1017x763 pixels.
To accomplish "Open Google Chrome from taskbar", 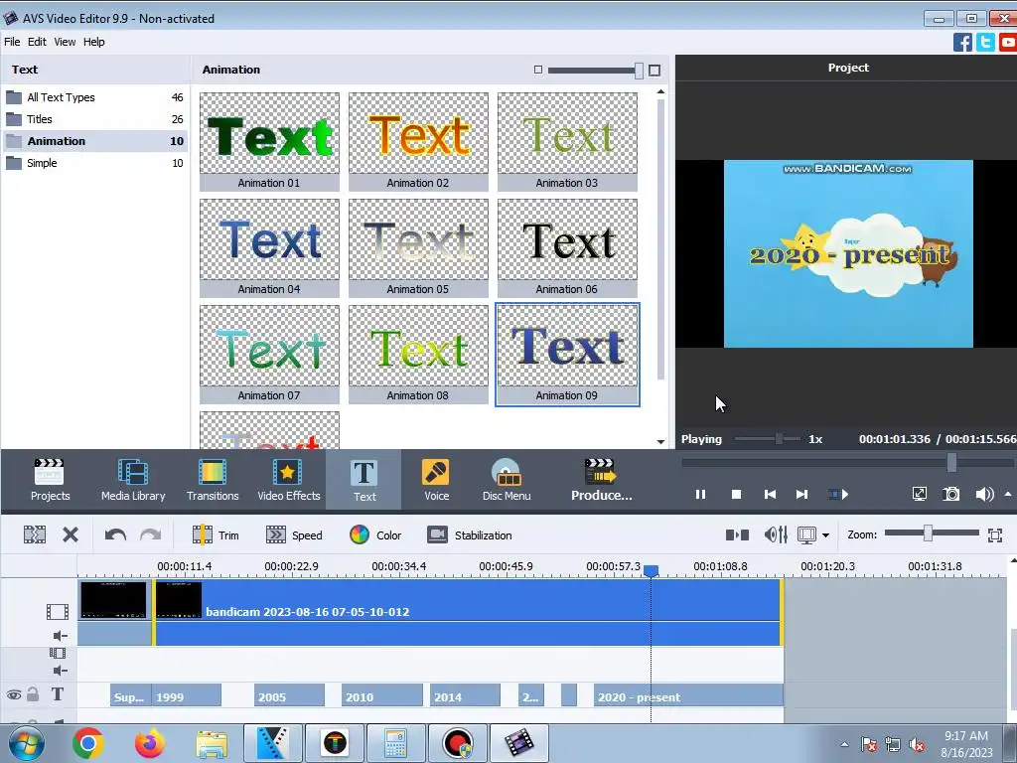I will (x=88, y=743).
